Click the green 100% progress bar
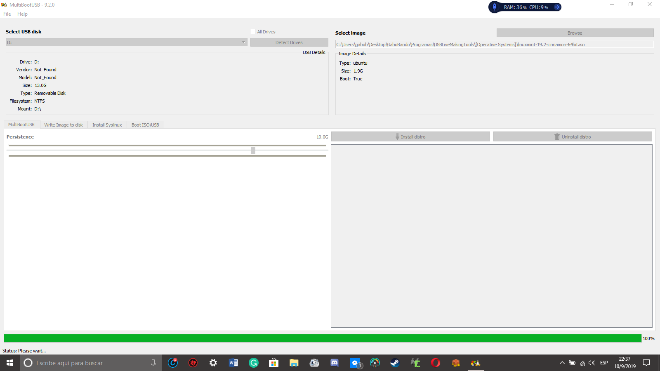 click(323, 338)
